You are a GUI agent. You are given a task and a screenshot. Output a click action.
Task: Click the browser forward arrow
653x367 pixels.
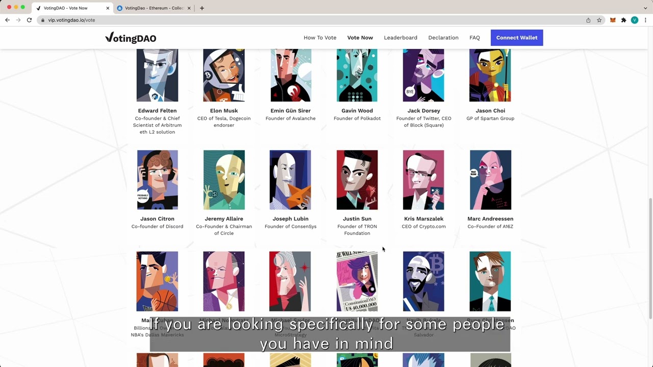pos(18,20)
